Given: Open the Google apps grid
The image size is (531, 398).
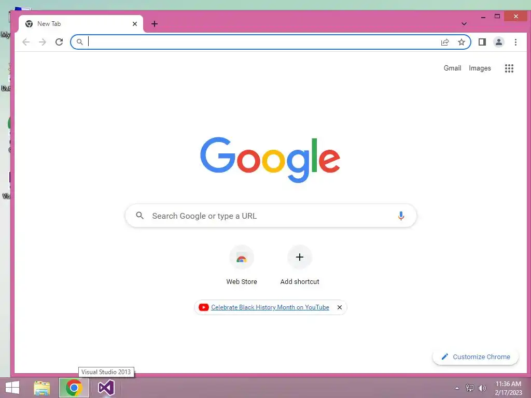Looking at the screenshot, I should [x=509, y=68].
